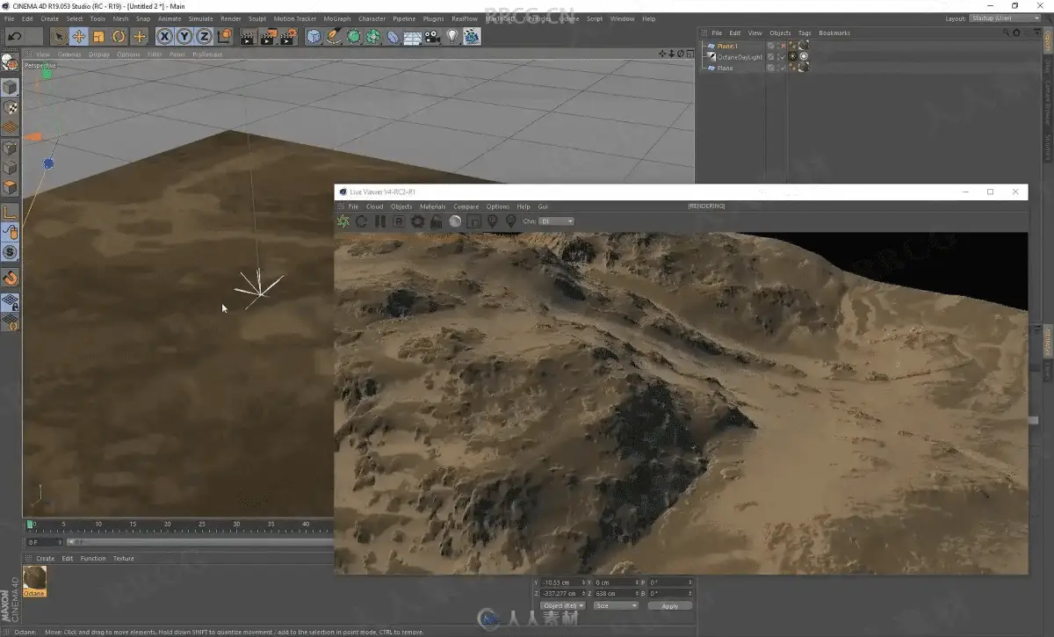This screenshot has width=1054, height=637.
Task: Pause rendering in Live Viewer
Action: tap(379, 221)
